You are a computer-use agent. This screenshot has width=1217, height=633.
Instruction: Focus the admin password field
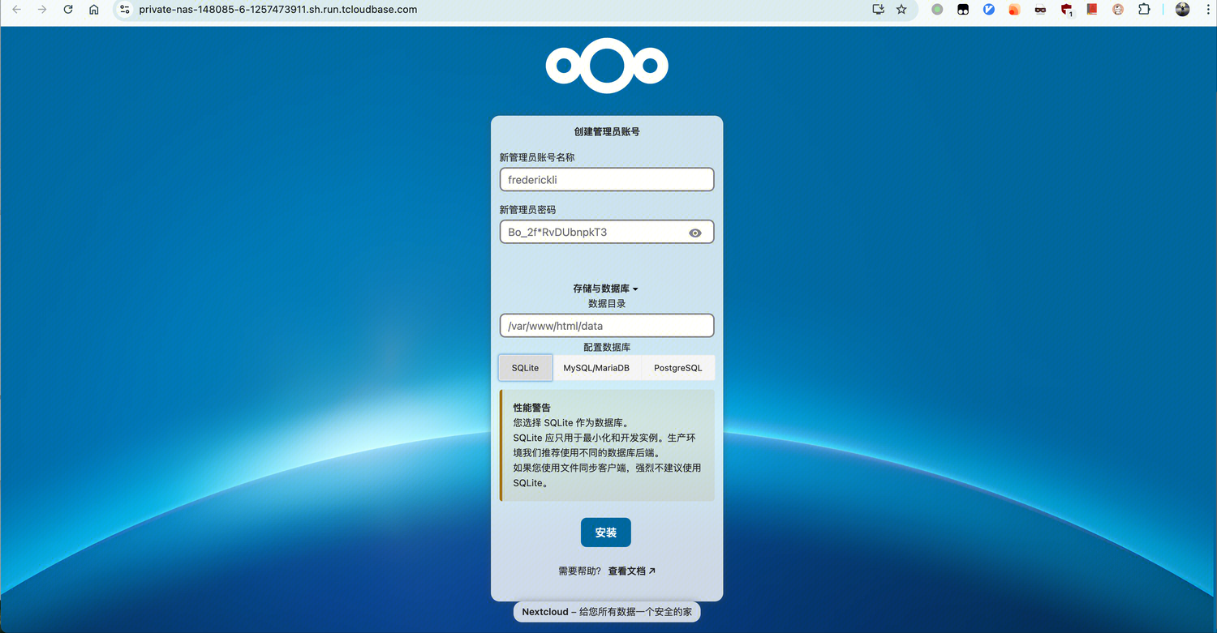click(x=607, y=233)
